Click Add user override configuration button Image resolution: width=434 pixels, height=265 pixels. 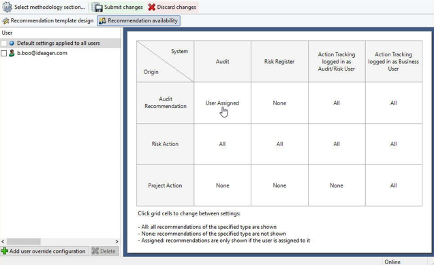click(44, 251)
